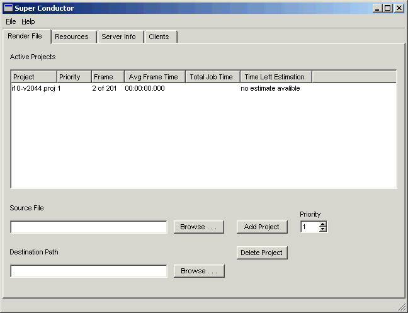Switch to the Server Info tab
The image size is (408, 313).
click(118, 37)
